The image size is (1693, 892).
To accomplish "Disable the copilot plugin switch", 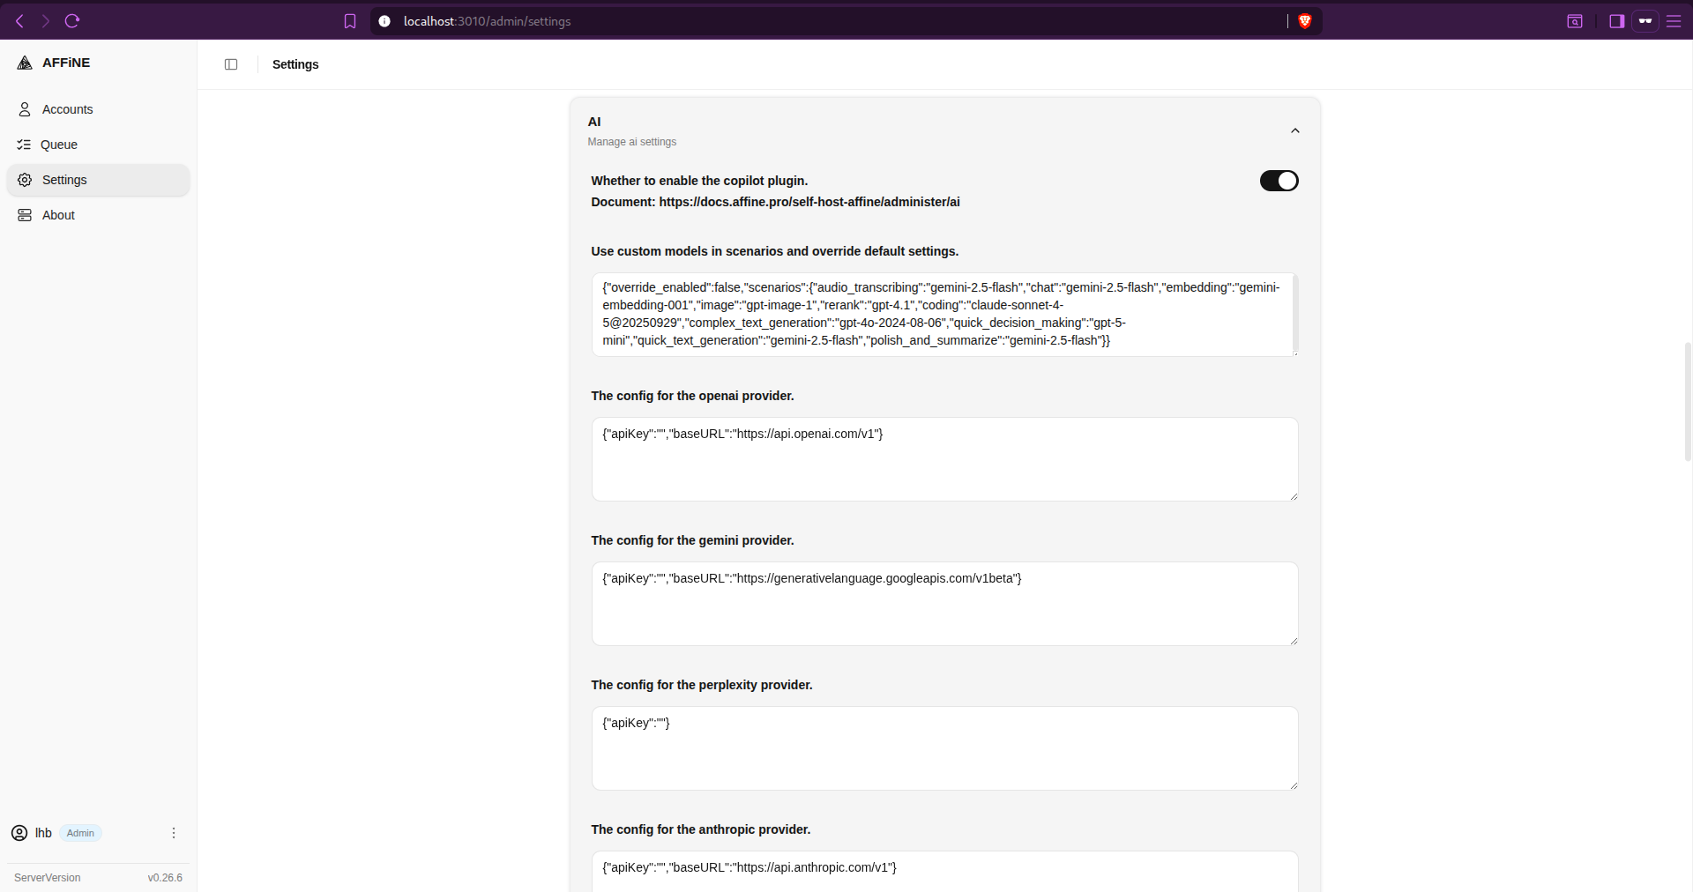I will click(1279, 181).
